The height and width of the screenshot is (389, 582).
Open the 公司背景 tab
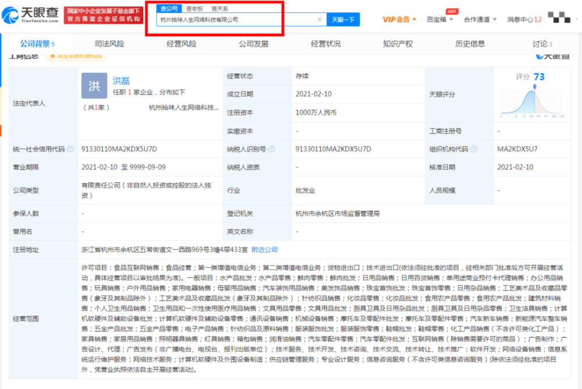(37, 44)
